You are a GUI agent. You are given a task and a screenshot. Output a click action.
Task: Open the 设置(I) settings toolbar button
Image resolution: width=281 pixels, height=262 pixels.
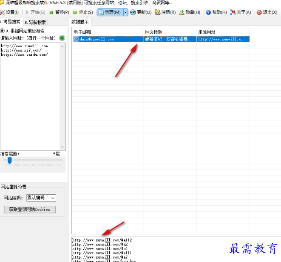[x=9, y=12]
